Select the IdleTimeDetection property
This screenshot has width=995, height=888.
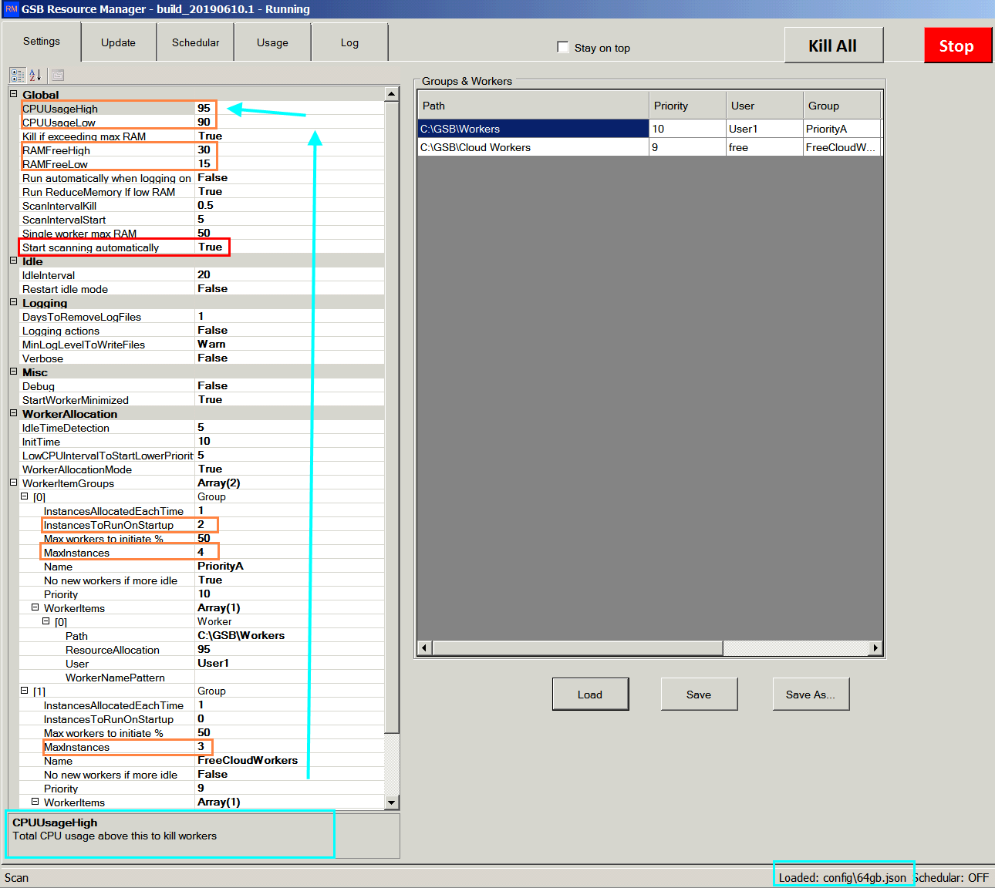[x=201, y=427]
